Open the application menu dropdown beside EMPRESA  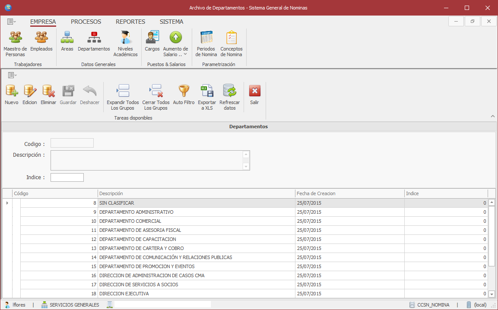(12, 22)
